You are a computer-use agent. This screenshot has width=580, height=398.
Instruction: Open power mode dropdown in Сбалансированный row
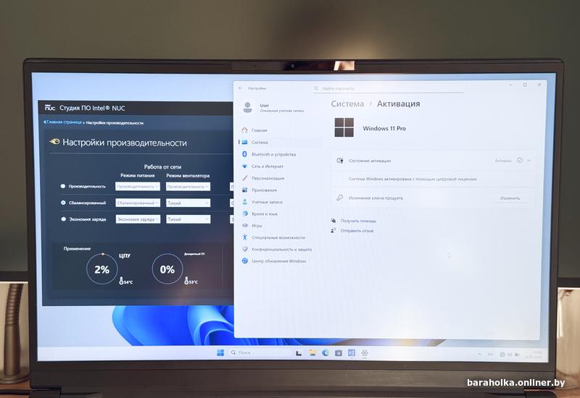pos(138,203)
